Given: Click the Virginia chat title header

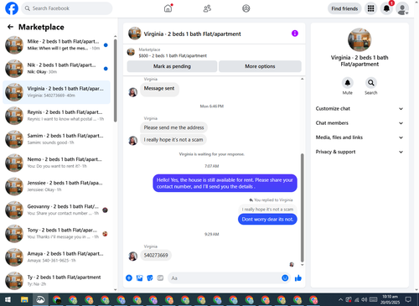Looking at the screenshot, I should (192, 34).
